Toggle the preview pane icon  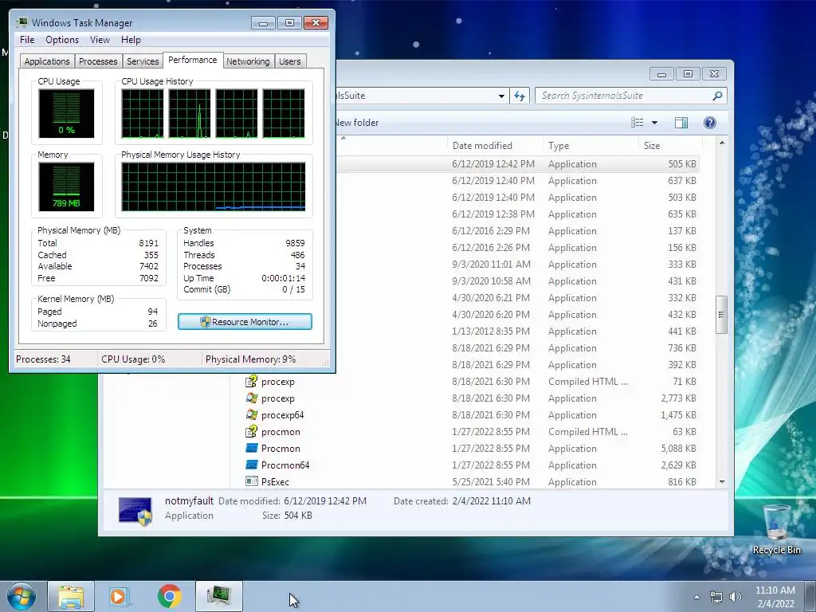(x=681, y=122)
